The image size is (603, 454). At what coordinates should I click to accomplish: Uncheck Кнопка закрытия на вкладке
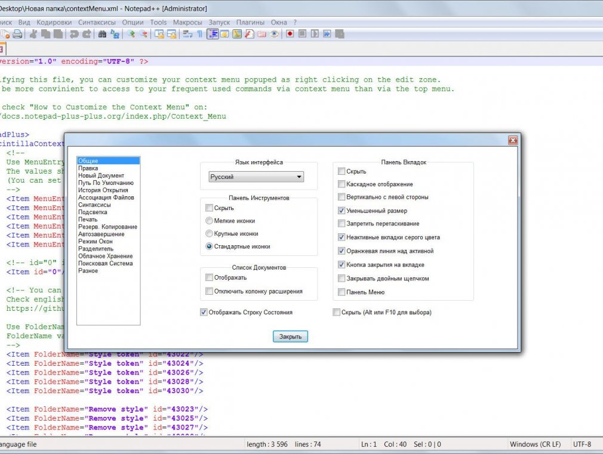click(x=342, y=265)
